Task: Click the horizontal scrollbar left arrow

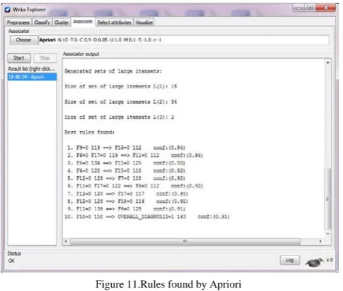Action: tap(66, 241)
